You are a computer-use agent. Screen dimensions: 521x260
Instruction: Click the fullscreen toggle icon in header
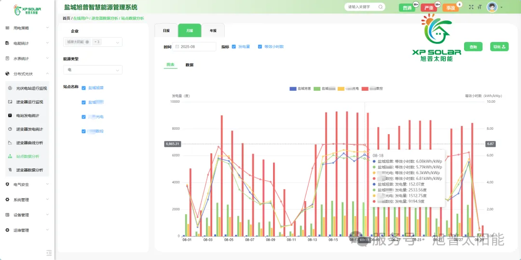(471, 7)
